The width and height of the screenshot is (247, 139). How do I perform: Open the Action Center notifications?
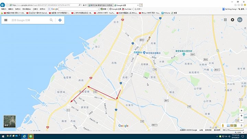click(x=243, y=137)
